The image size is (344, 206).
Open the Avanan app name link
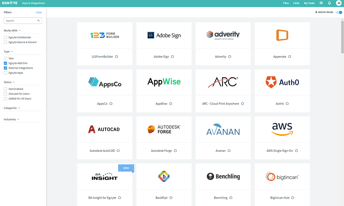(221, 151)
